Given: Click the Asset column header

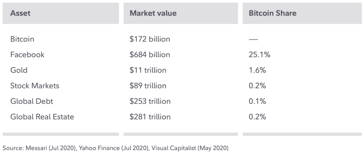Looking at the screenshot, I should tap(20, 13).
